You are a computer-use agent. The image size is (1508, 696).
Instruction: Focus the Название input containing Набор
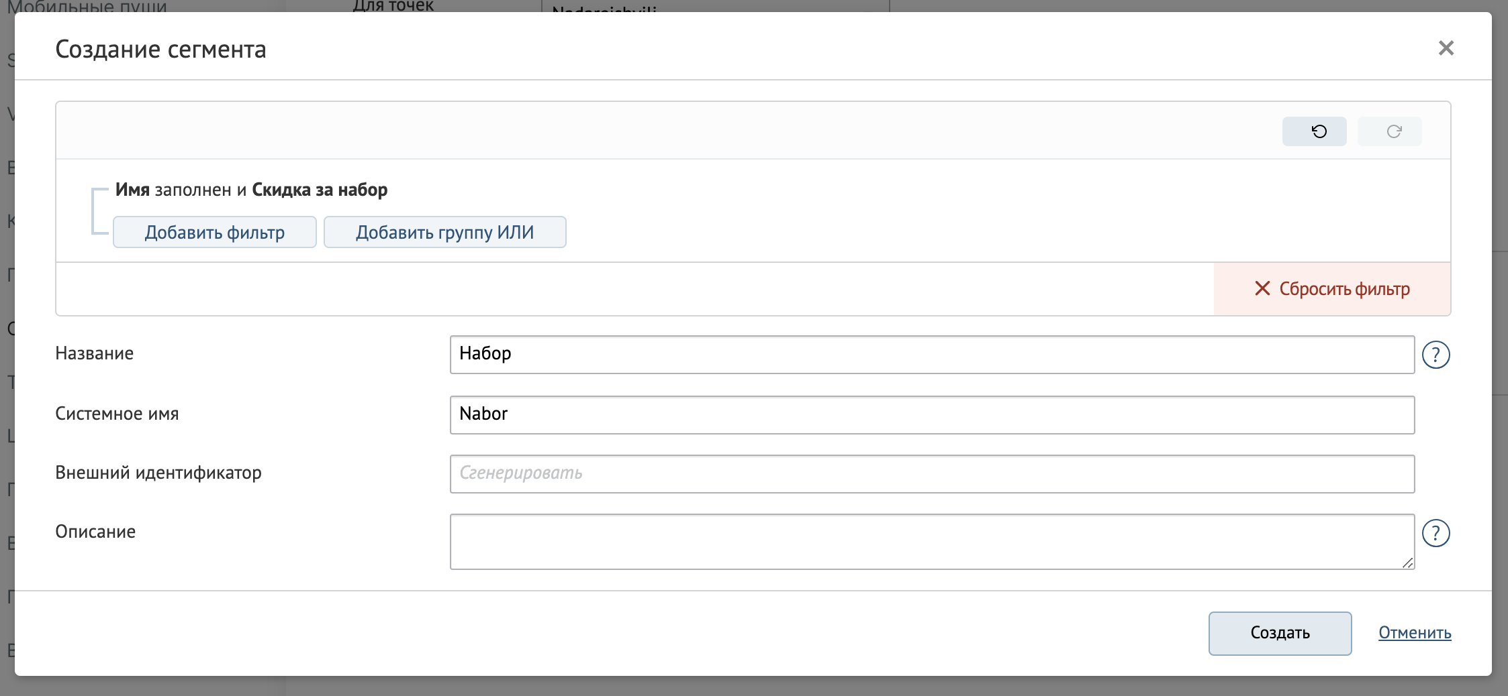coord(932,355)
